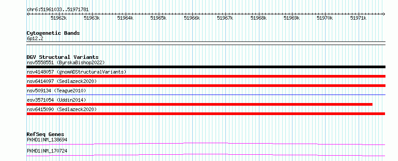Click the 51966k ruler tick label
The height and width of the screenshot is (161, 398).
point(192,18)
